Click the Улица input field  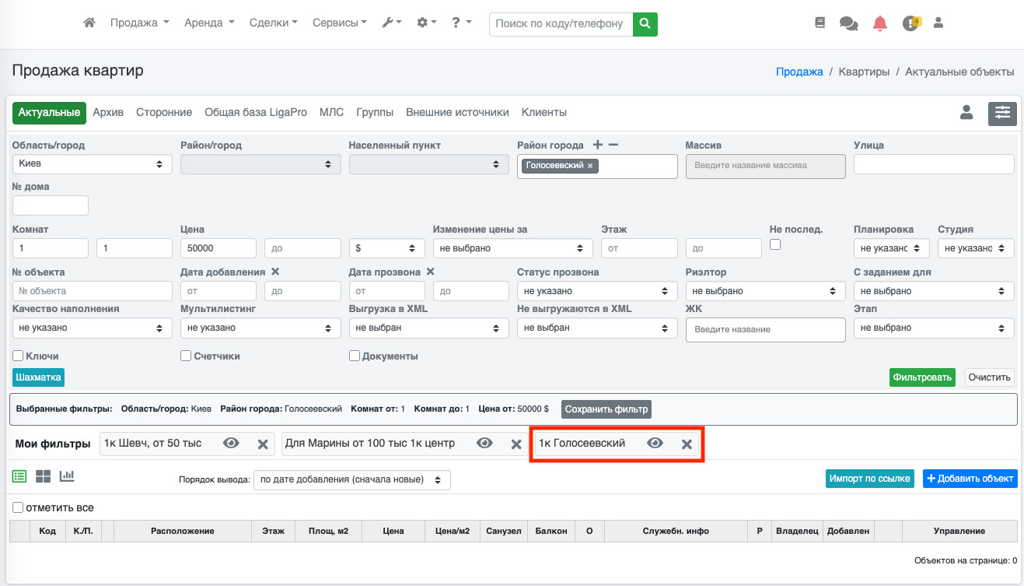[934, 164]
